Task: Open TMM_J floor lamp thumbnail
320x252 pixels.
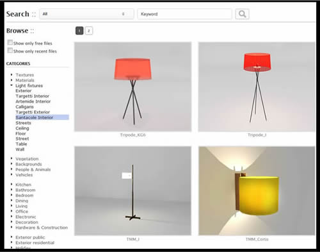Action: pyautogui.click(x=132, y=191)
